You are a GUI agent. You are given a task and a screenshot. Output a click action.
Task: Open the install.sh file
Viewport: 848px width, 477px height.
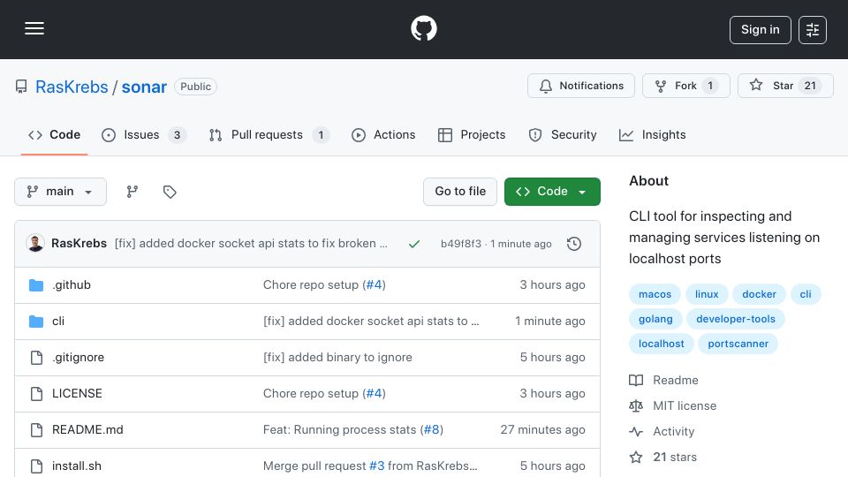[76, 466]
